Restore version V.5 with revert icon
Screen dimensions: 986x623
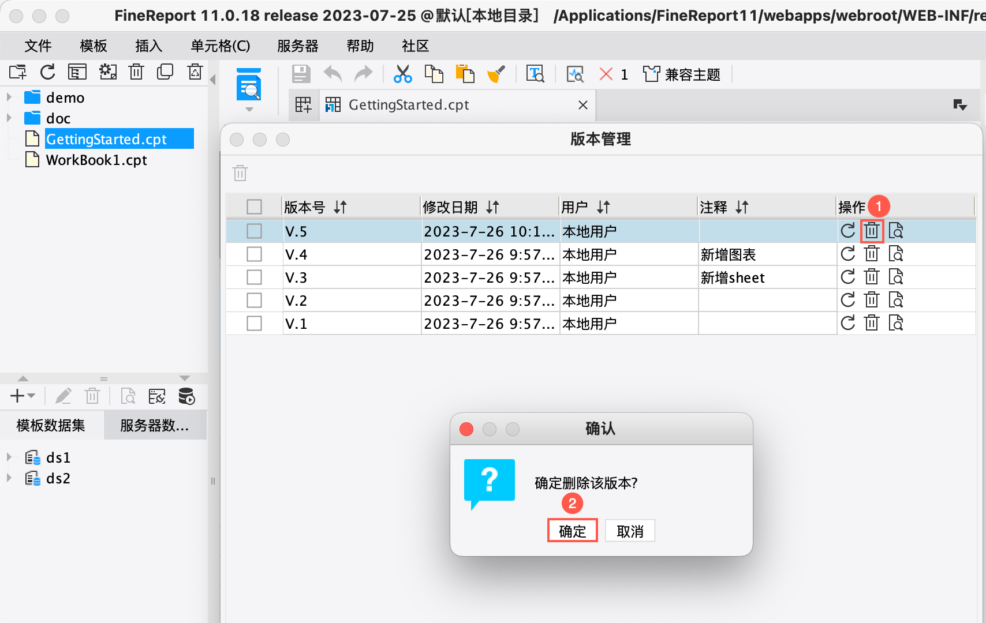848,231
